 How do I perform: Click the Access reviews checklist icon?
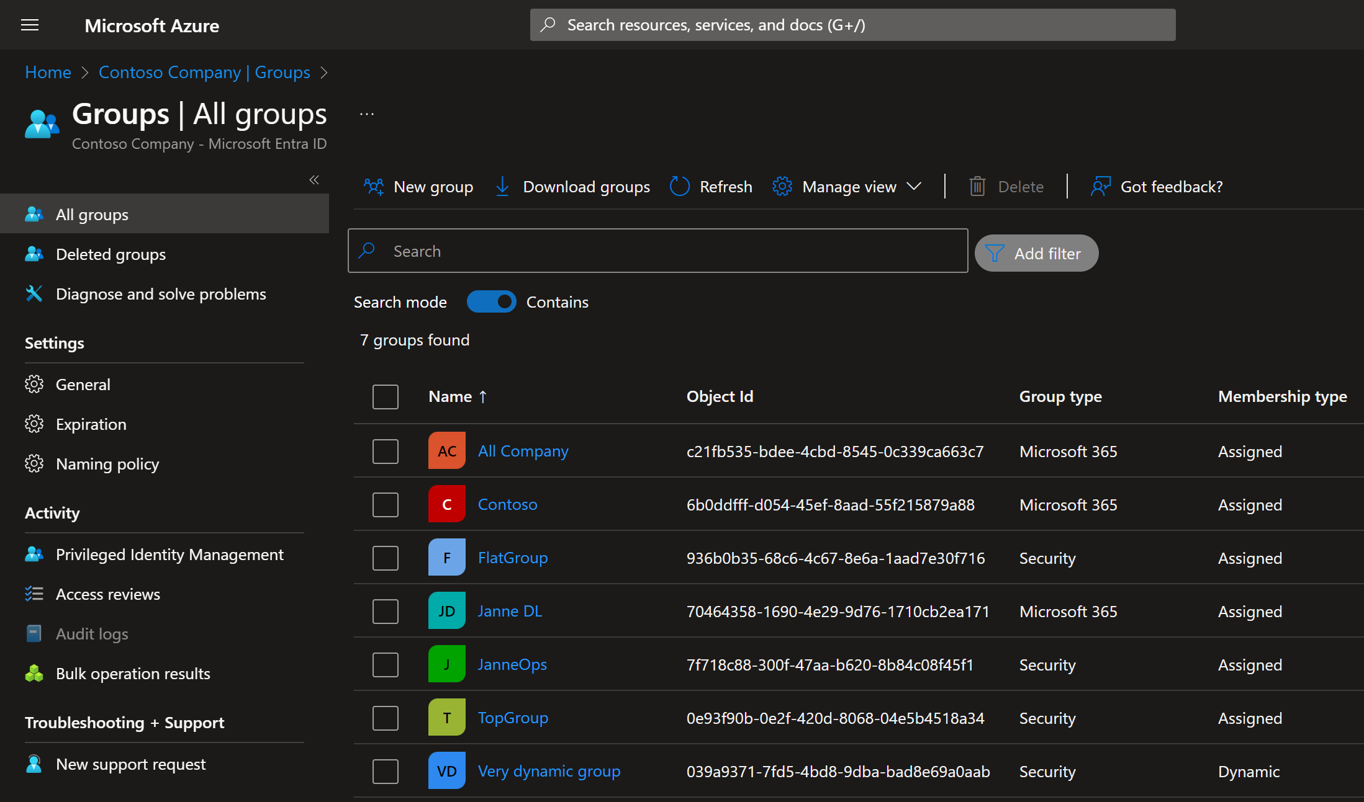34,594
